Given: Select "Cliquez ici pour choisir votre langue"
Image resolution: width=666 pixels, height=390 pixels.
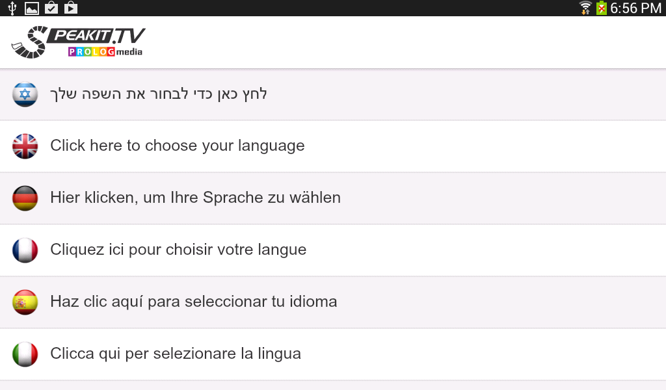Looking at the screenshot, I should pyautogui.click(x=178, y=250).
